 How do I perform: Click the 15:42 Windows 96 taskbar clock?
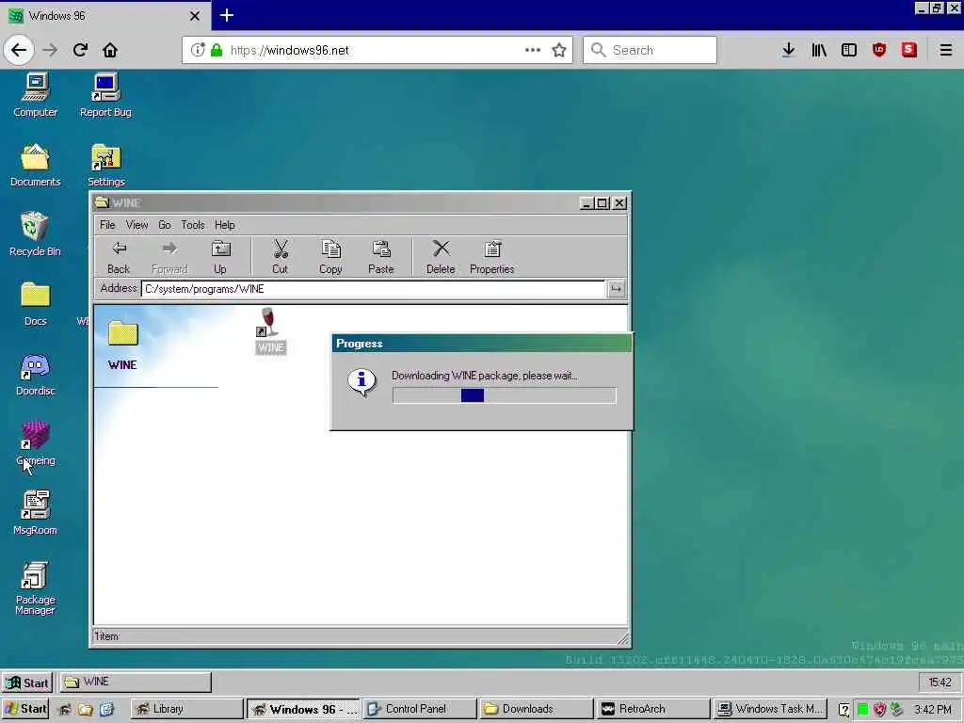point(940,682)
